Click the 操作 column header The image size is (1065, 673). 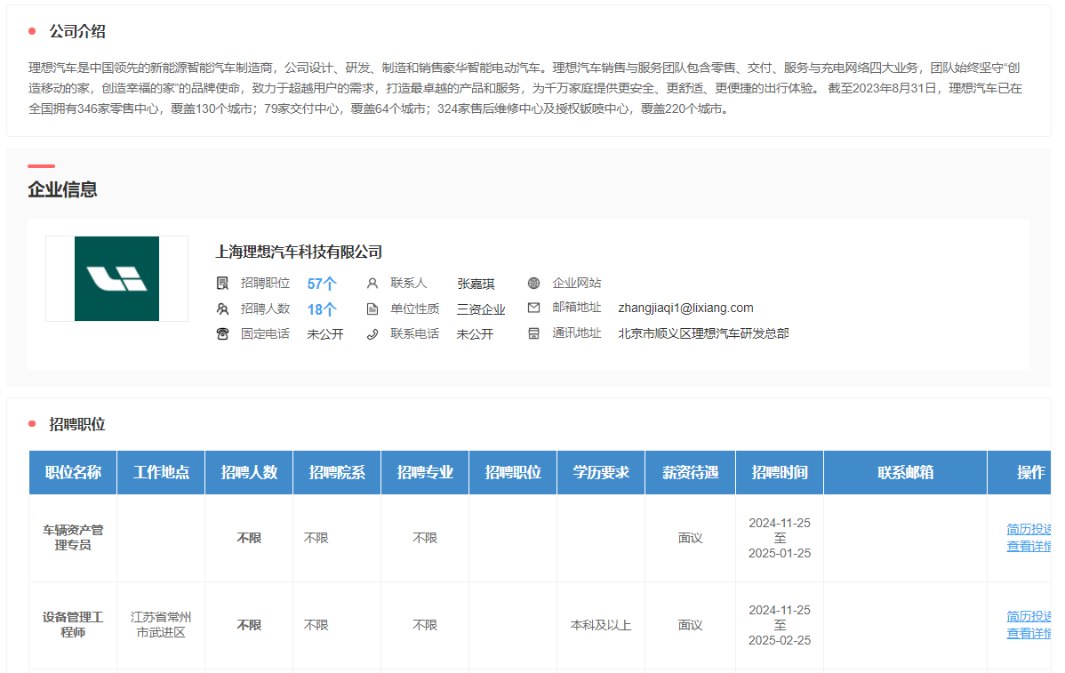pos(1020,472)
